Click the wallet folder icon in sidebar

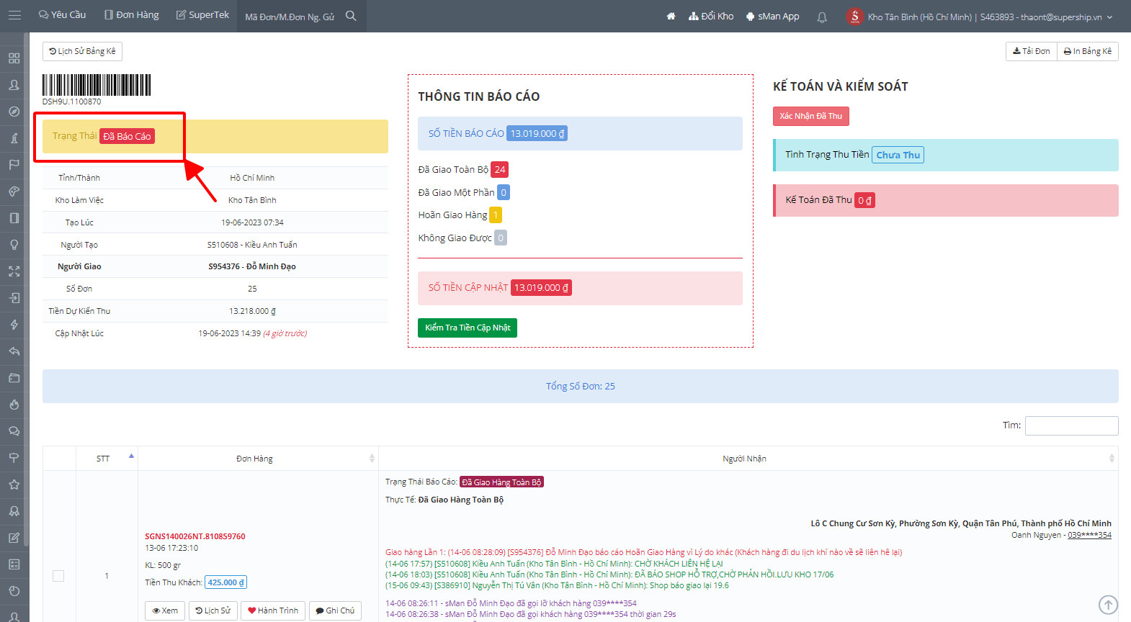click(x=14, y=378)
